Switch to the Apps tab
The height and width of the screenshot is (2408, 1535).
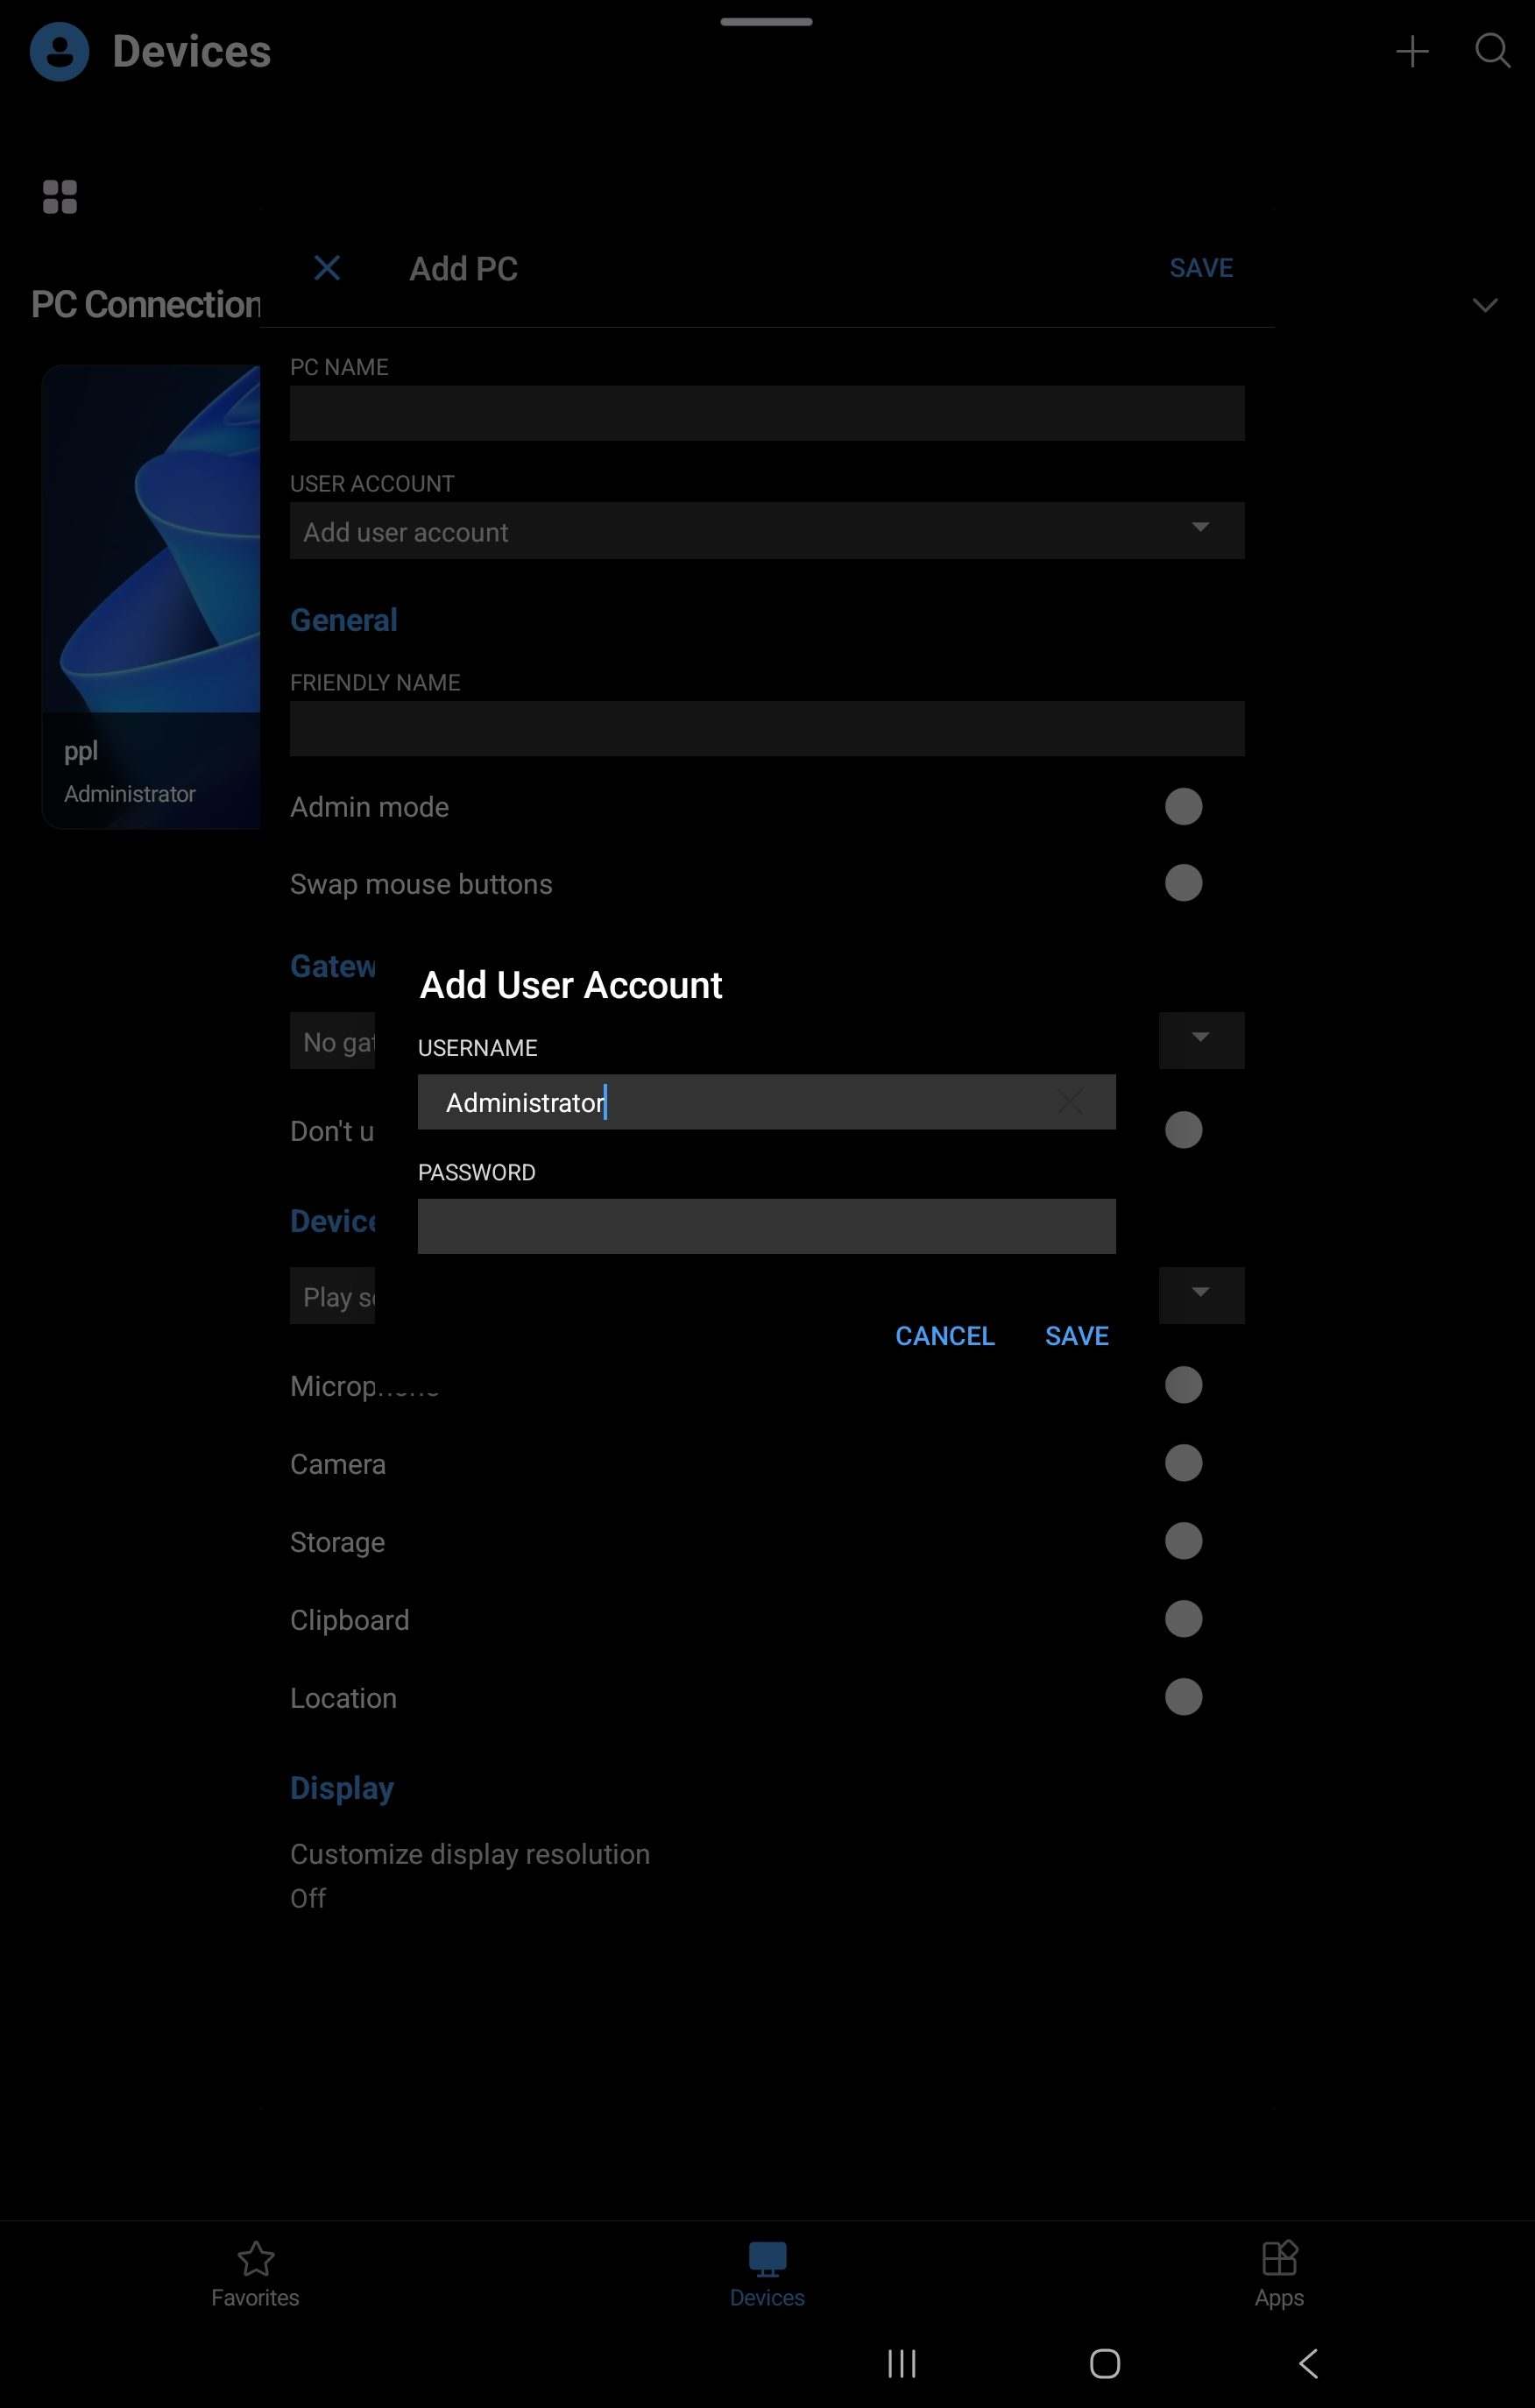(x=1278, y=2274)
